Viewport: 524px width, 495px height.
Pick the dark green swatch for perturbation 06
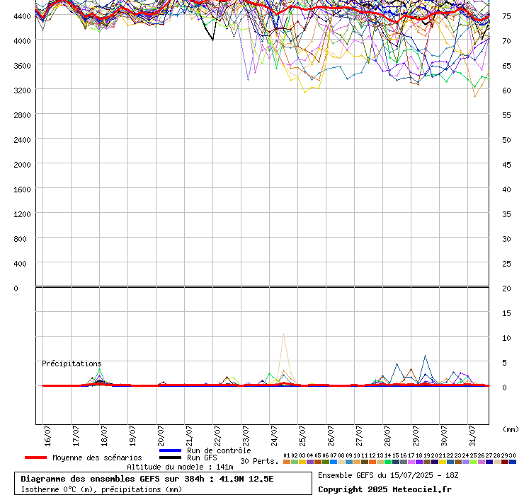(326, 462)
